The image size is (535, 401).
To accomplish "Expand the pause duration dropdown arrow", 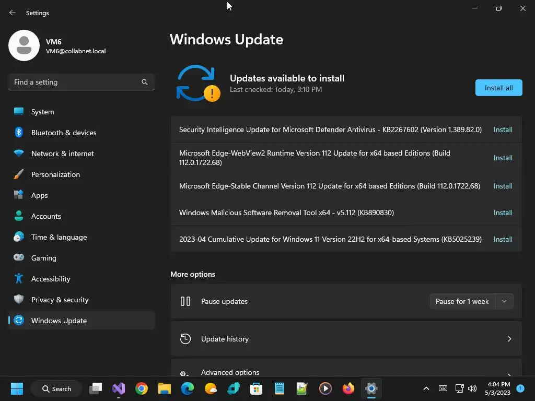I will (x=504, y=301).
